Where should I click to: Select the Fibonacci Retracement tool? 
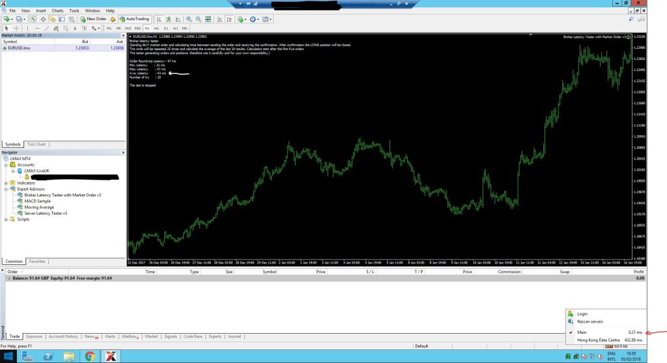point(66,29)
